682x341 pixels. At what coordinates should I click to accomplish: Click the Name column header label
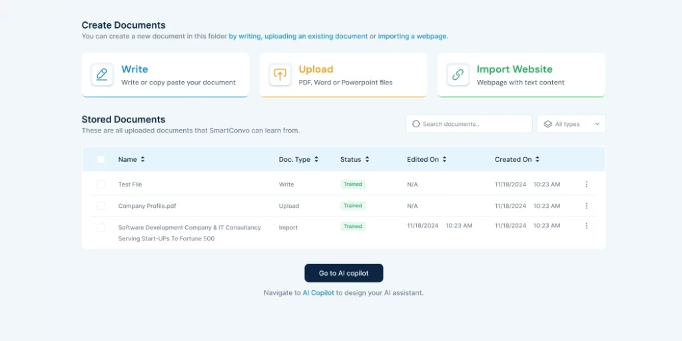127,160
